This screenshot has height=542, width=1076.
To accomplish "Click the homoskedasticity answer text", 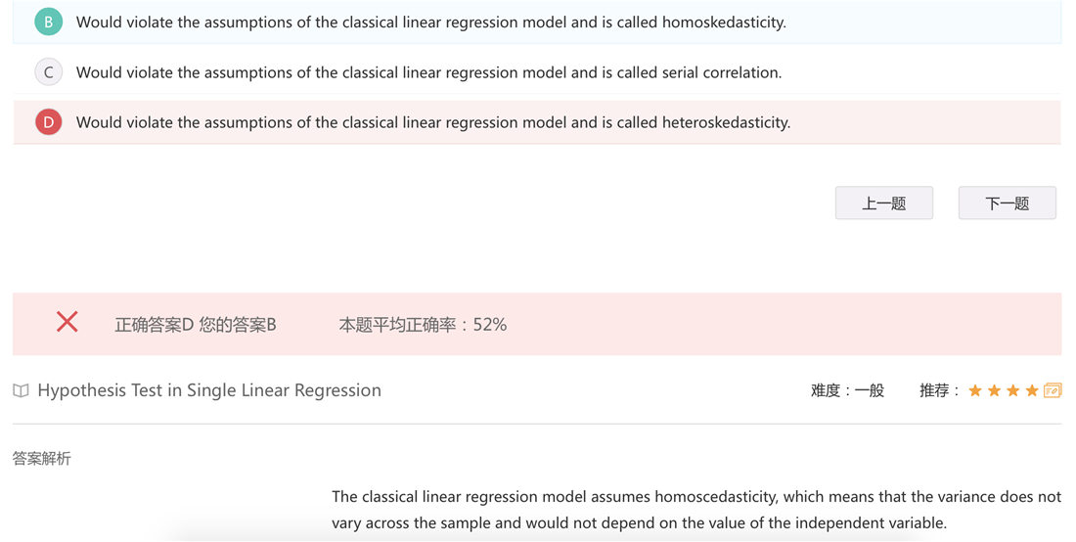I will 431,22.
